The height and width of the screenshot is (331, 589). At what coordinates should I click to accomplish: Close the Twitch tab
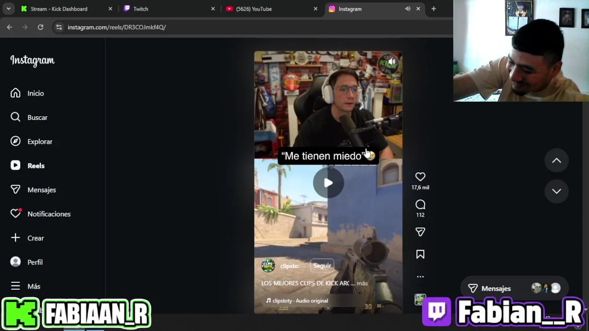tap(213, 9)
